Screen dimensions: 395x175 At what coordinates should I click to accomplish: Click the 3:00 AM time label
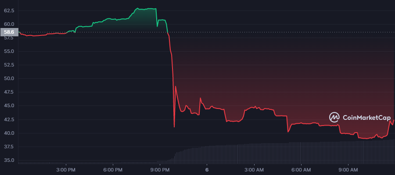tap(254, 170)
